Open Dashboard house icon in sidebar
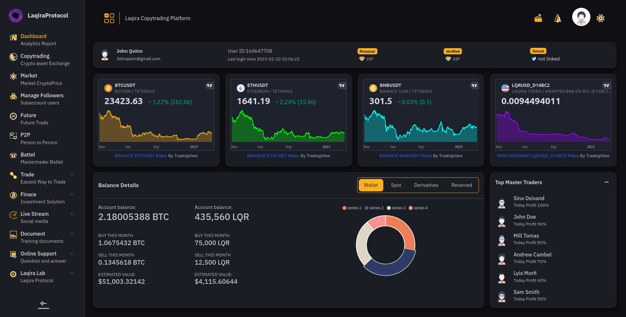Viewport: 626px width, 317px height. click(x=13, y=37)
